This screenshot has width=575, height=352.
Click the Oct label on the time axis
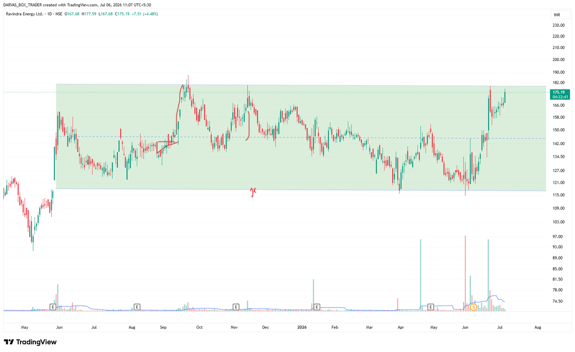point(199,327)
